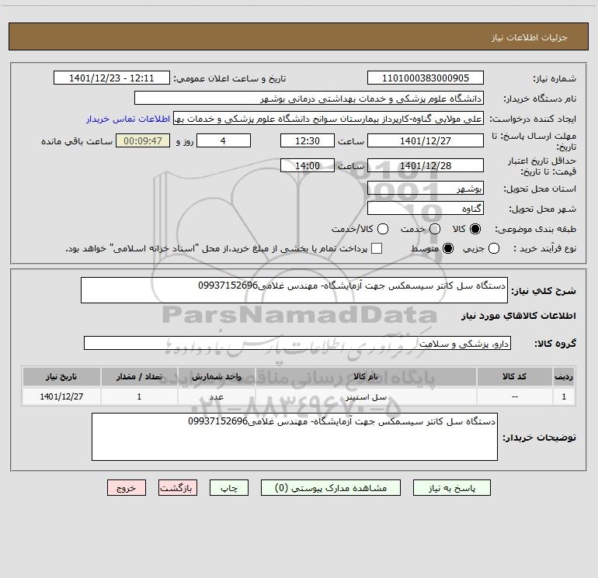This screenshot has width=598, height=578.
Task: Click the چاپ print button
Action: click(229, 488)
